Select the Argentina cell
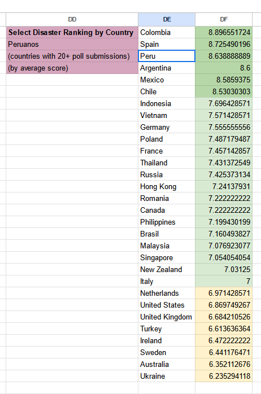The image size is (261, 394). [167, 68]
